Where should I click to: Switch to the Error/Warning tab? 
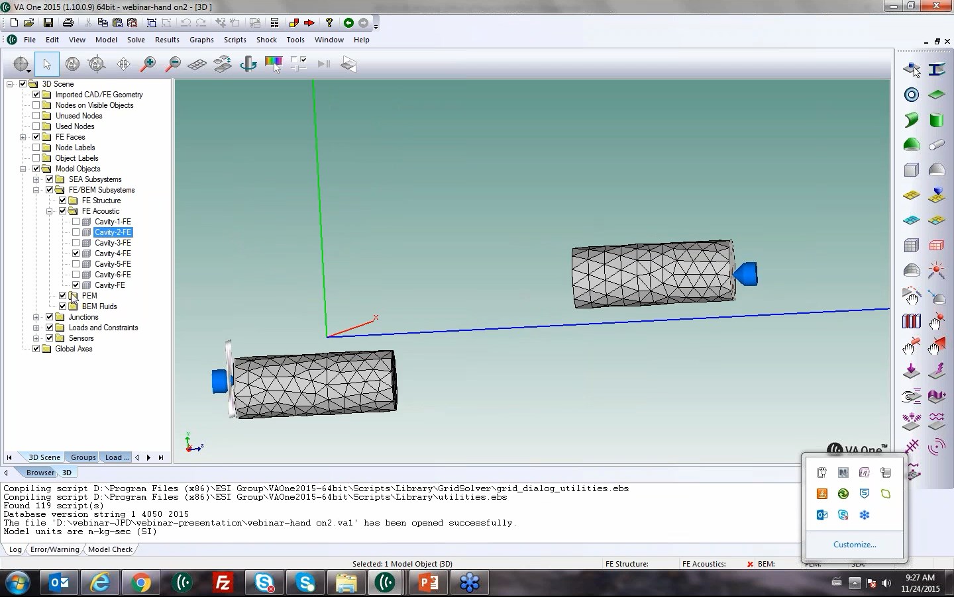coord(54,549)
